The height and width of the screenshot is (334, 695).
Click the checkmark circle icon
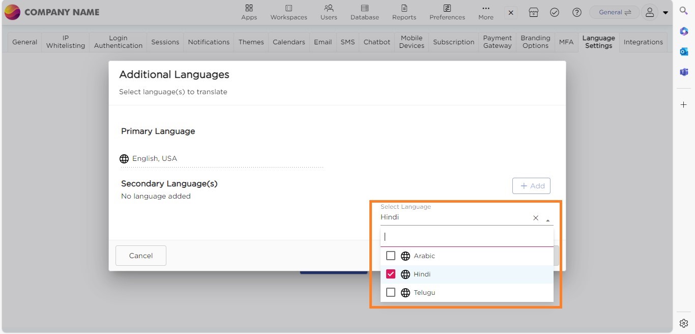pyautogui.click(x=555, y=13)
